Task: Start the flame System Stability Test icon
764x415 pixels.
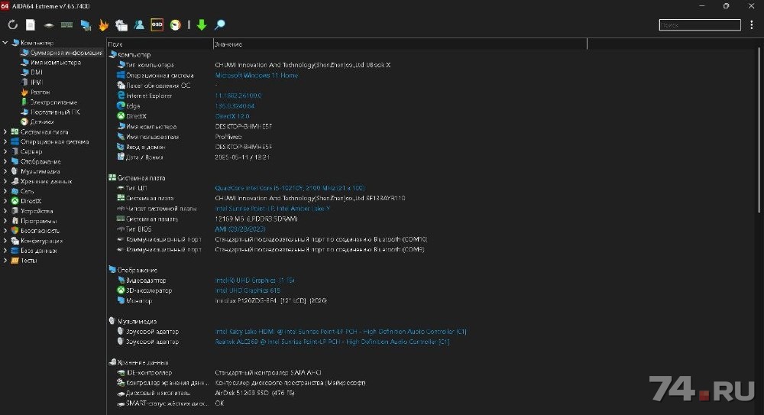Action: click(103, 25)
